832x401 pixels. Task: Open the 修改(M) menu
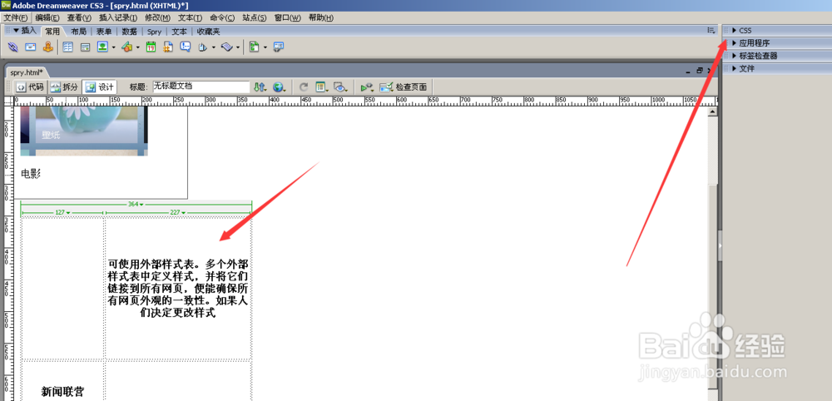coord(159,18)
